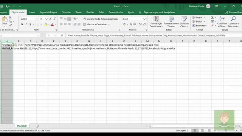Click the accounting number format icon
This screenshot has height=136, width=242.
(x=124, y=24)
